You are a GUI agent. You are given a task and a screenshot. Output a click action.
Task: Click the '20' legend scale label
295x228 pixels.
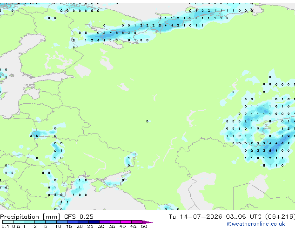coord(80,226)
